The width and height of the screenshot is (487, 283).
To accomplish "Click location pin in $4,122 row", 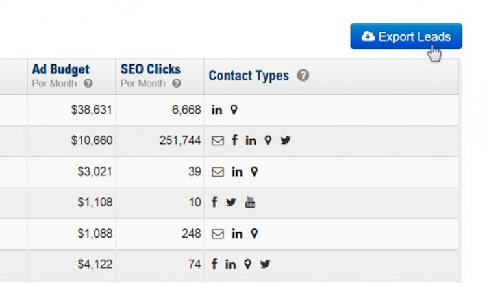I will pyautogui.click(x=247, y=264).
